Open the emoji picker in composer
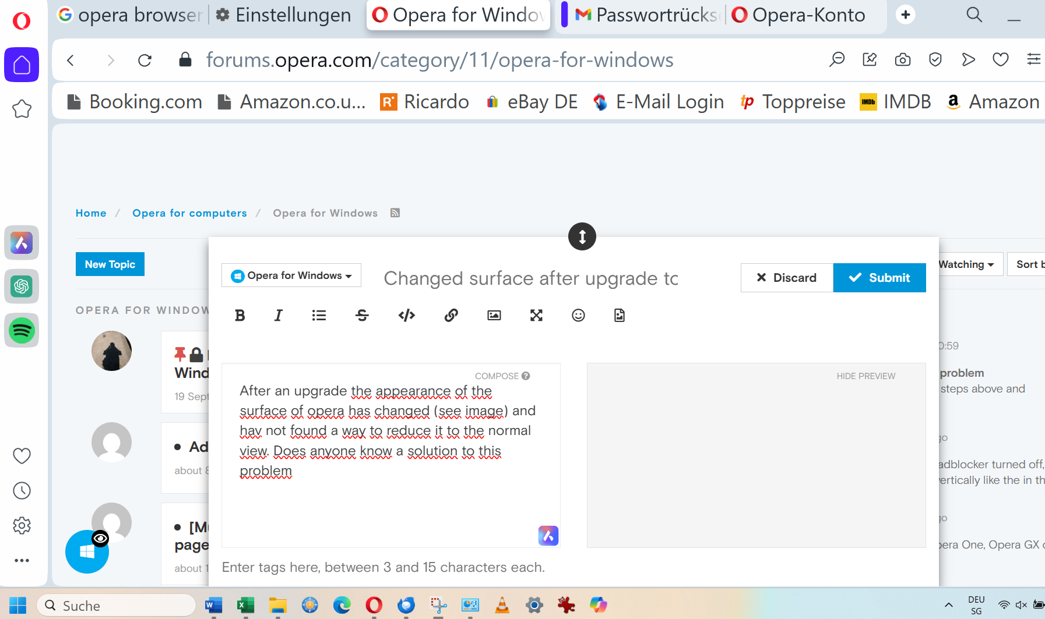The height and width of the screenshot is (619, 1045). pos(578,316)
